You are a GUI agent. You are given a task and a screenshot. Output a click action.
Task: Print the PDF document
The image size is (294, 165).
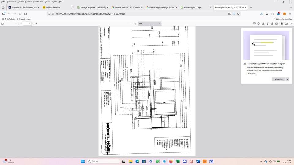282,24
